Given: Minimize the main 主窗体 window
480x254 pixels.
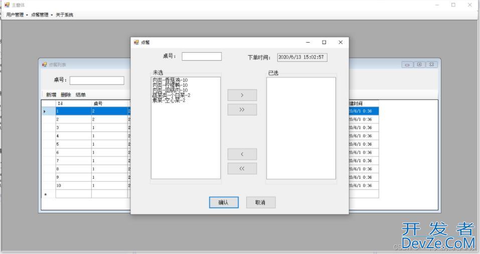Looking at the screenshot, I should 437,5.
